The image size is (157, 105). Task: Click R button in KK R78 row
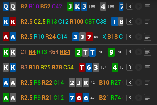click(x=130, y=67)
